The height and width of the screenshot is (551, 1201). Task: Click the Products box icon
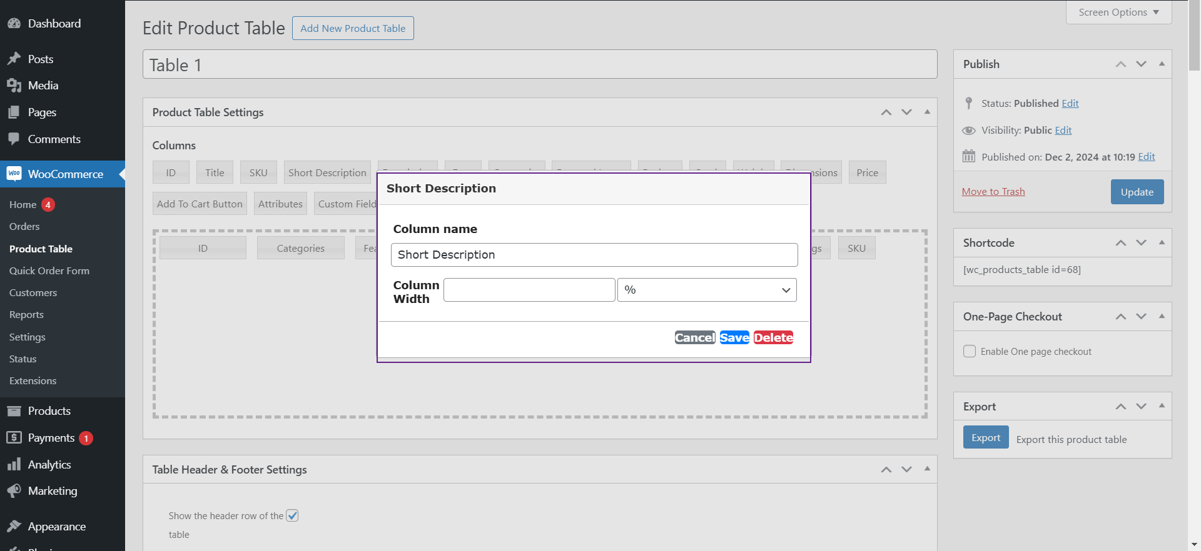pyautogui.click(x=14, y=411)
